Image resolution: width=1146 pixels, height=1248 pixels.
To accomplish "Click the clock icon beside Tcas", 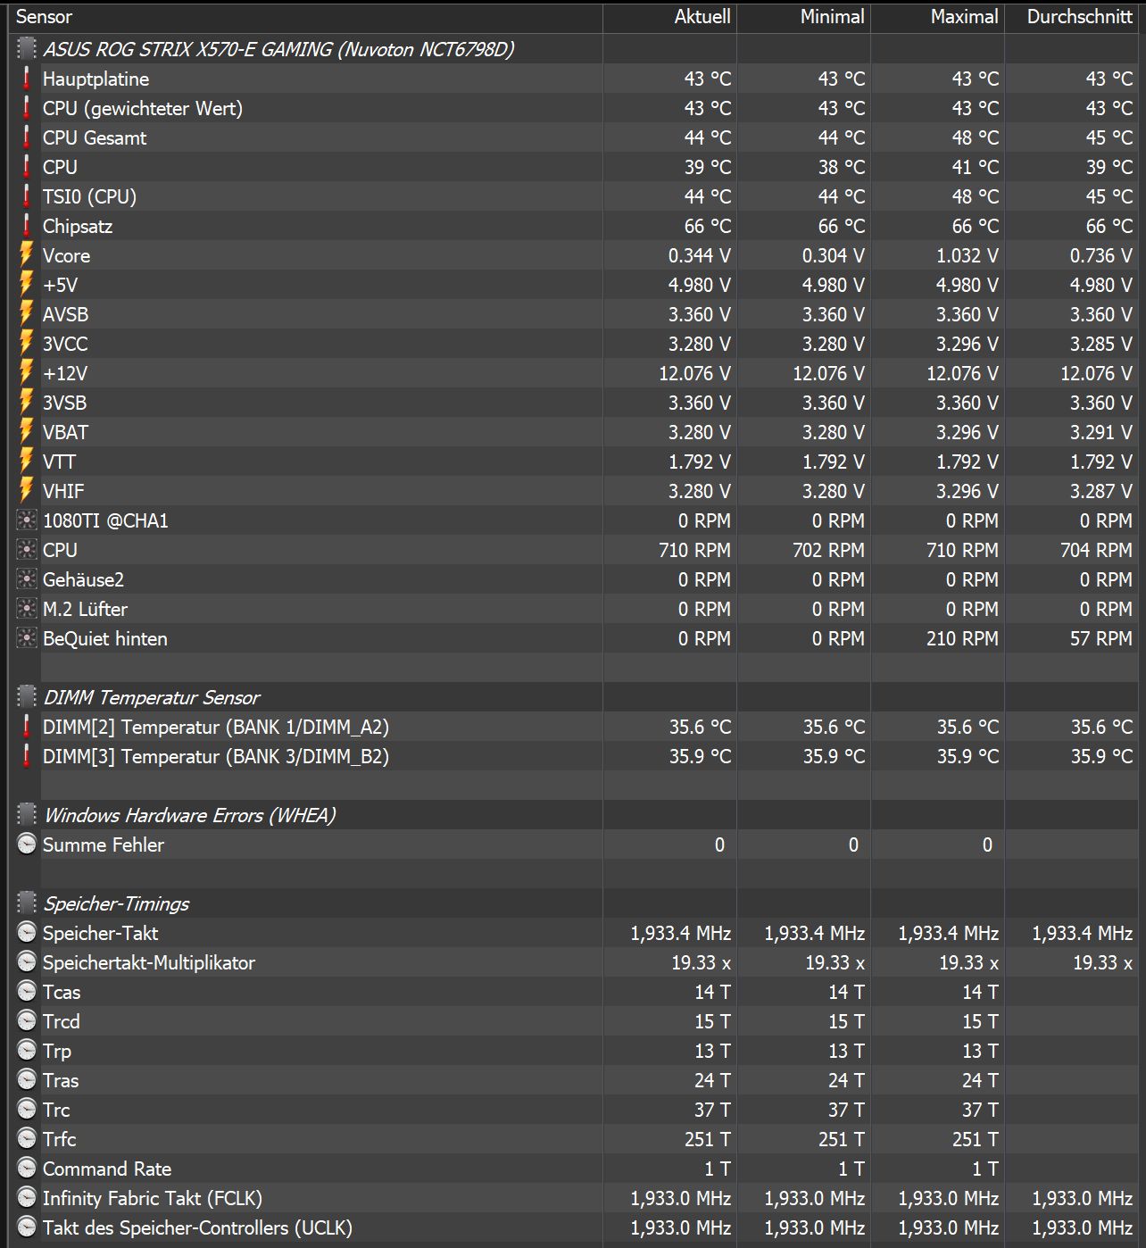I will click(x=27, y=992).
